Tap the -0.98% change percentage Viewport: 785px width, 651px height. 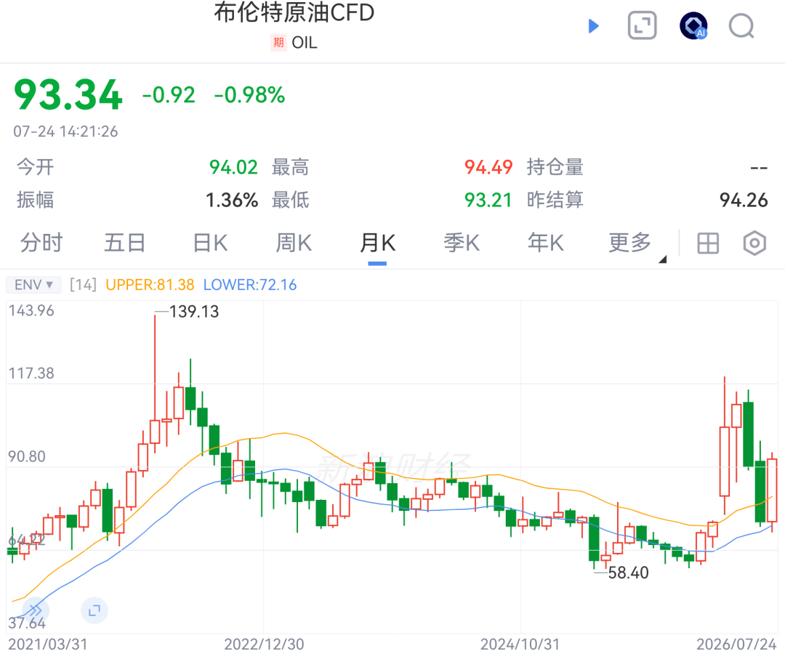(x=249, y=95)
